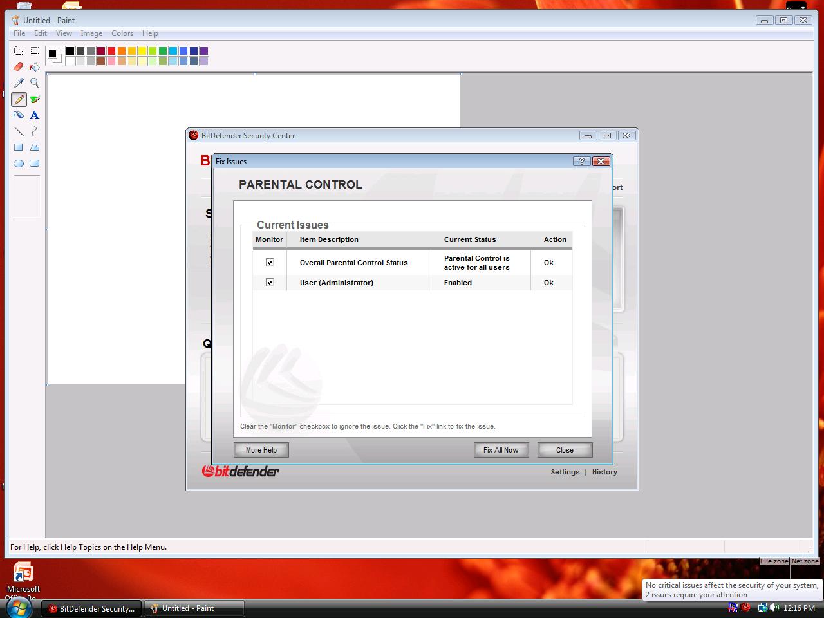Open the File menu in Paint
824x618 pixels.
[19, 33]
